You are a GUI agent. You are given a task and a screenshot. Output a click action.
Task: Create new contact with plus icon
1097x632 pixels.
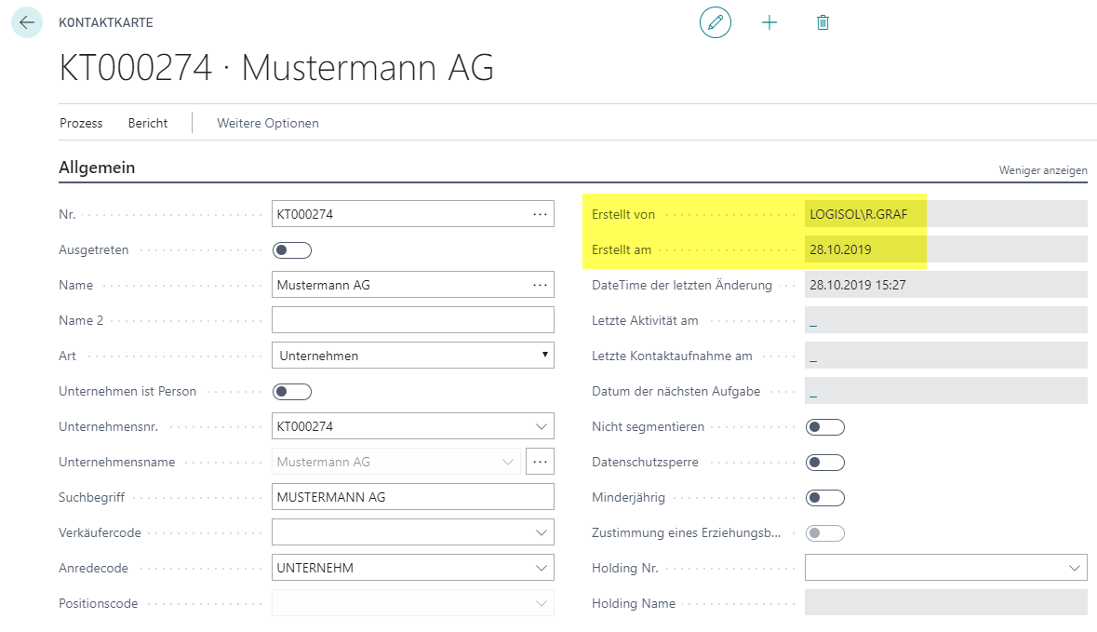pos(769,22)
